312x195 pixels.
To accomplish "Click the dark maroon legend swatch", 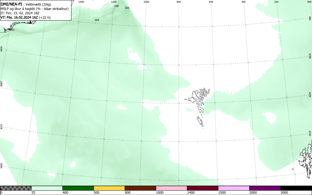I will (x=202, y=188).
